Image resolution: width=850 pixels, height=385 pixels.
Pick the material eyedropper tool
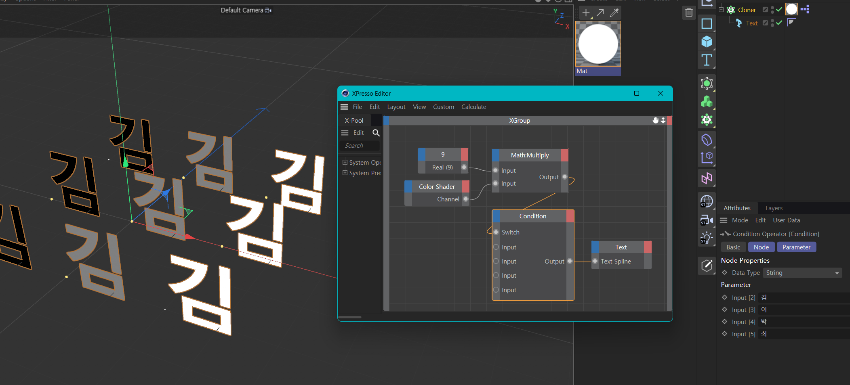614,13
